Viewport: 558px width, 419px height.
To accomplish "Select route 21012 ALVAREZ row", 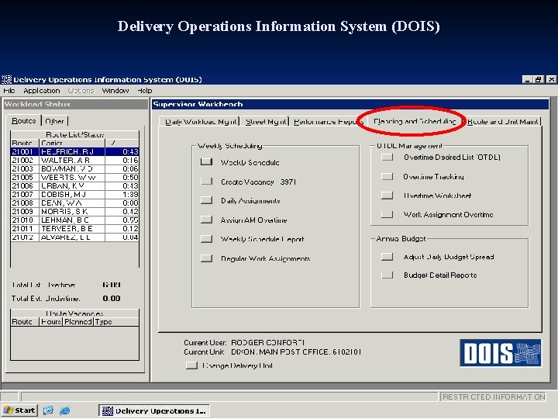I will click(x=74, y=237).
